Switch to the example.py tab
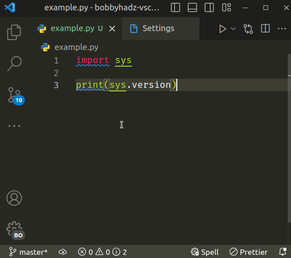 tap(72, 28)
